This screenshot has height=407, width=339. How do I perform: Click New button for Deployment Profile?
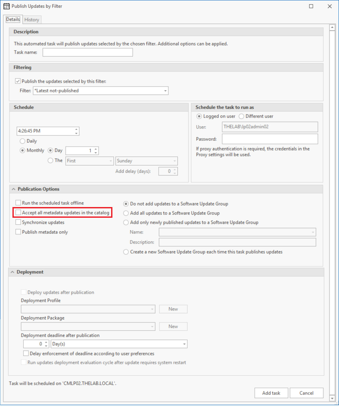pos(173,309)
